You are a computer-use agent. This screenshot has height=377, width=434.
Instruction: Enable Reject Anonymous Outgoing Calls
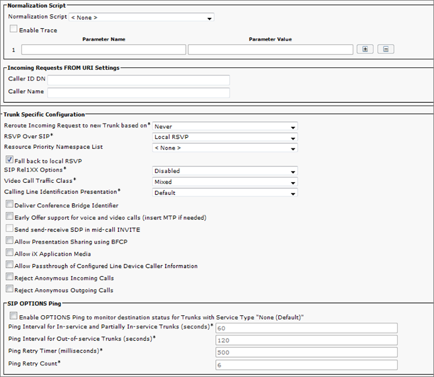pyautogui.click(x=9, y=289)
